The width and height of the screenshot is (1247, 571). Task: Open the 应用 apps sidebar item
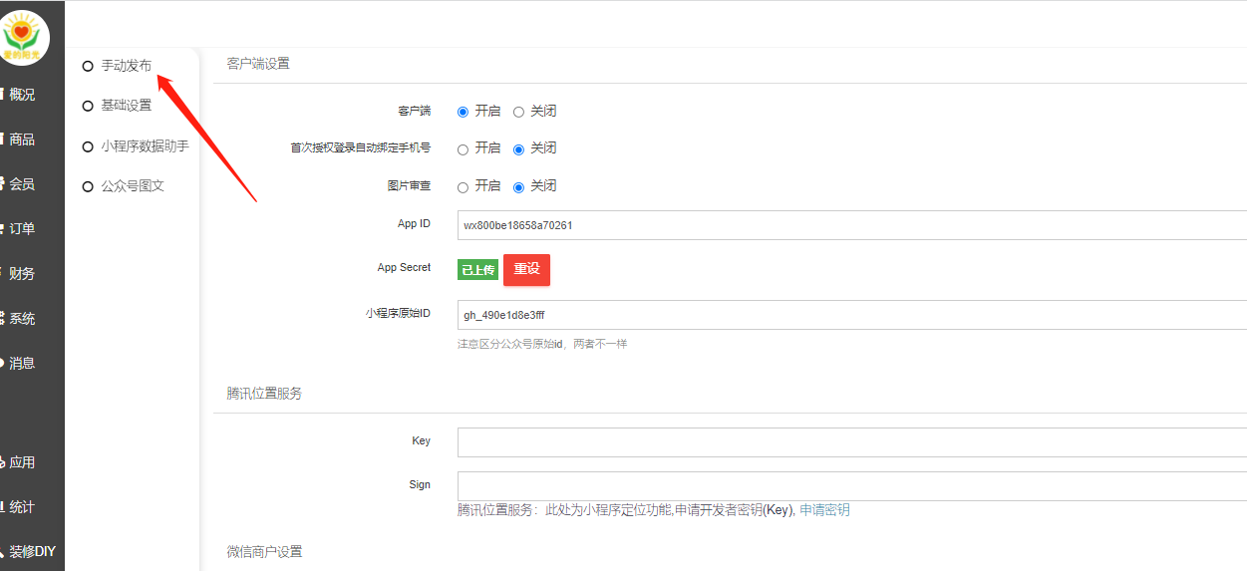point(22,462)
